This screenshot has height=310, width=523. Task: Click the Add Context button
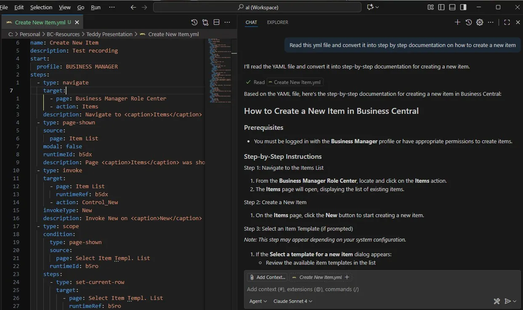click(267, 277)
